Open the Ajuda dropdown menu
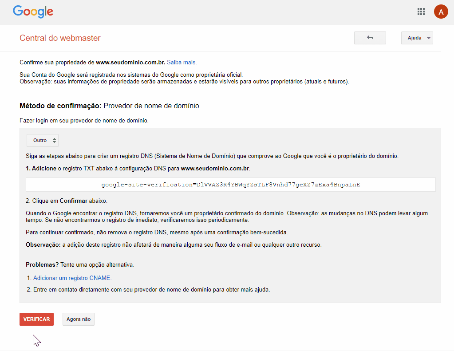Screen dimensions: 454x351 (417, 38)
